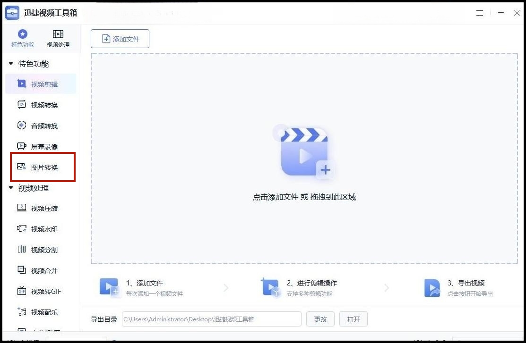Viewport: 526px width, 343px height.
Task: Click the export directory path field
Action: (211, 319)
